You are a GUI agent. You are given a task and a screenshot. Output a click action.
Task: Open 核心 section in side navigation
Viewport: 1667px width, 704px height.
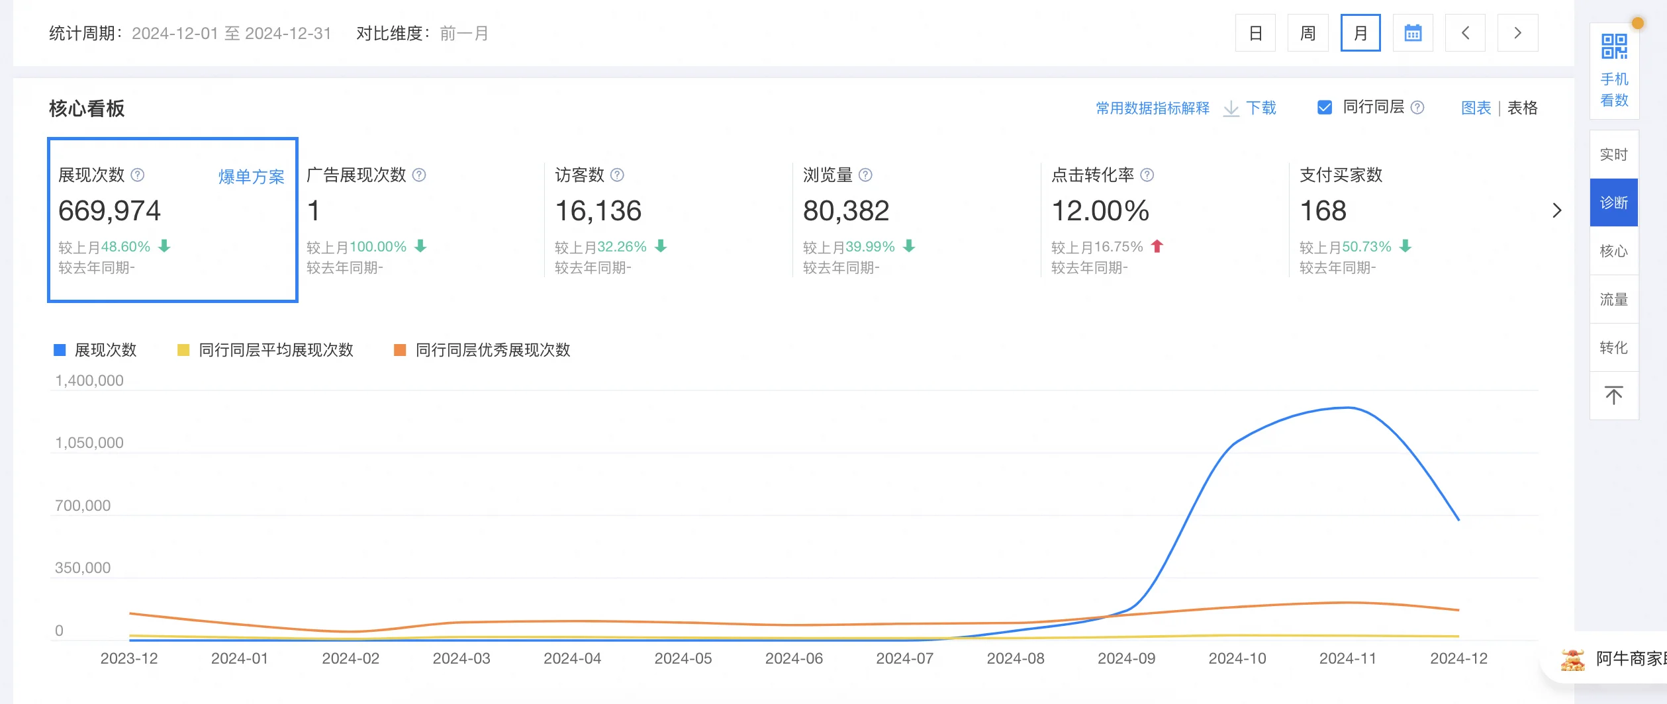click(1614, 251)
